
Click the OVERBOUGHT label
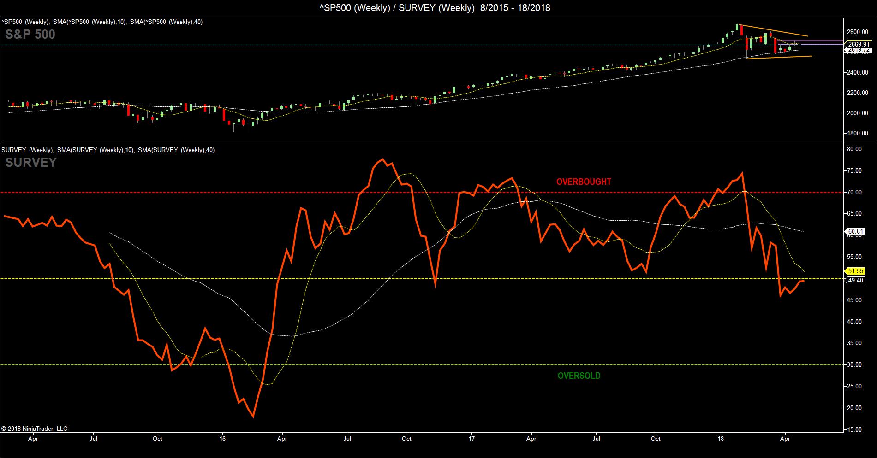(x=584, y=182)
